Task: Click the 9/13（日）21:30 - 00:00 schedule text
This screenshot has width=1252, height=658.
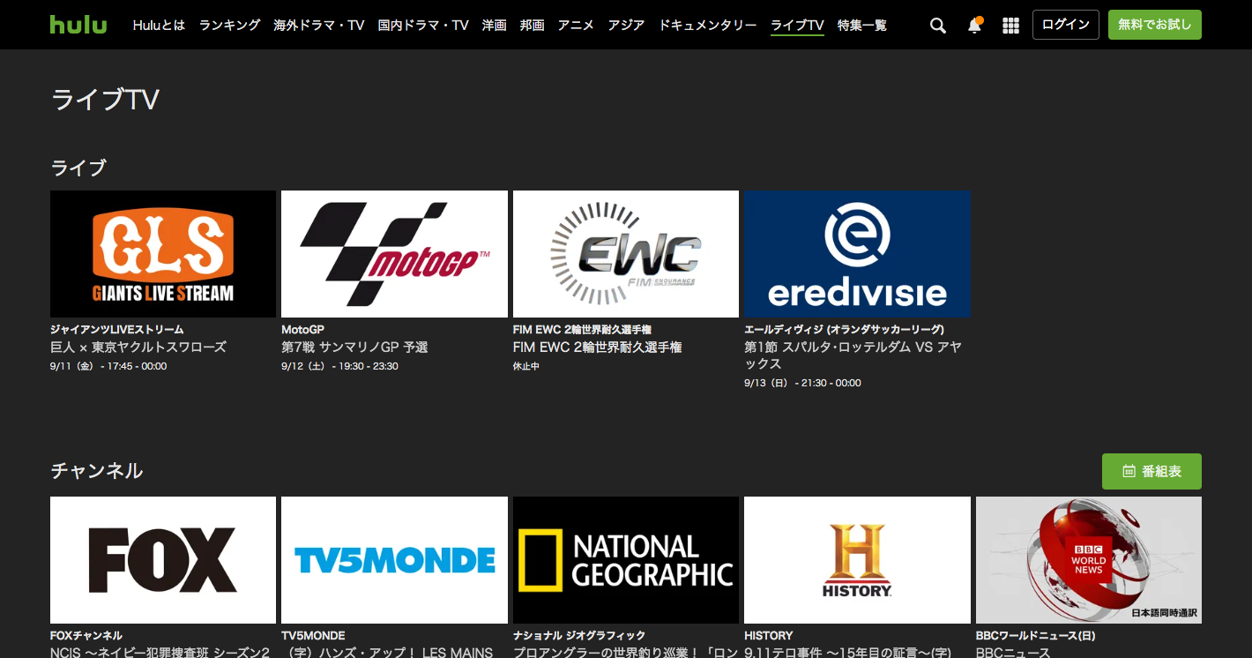Action: click(802, 383)
